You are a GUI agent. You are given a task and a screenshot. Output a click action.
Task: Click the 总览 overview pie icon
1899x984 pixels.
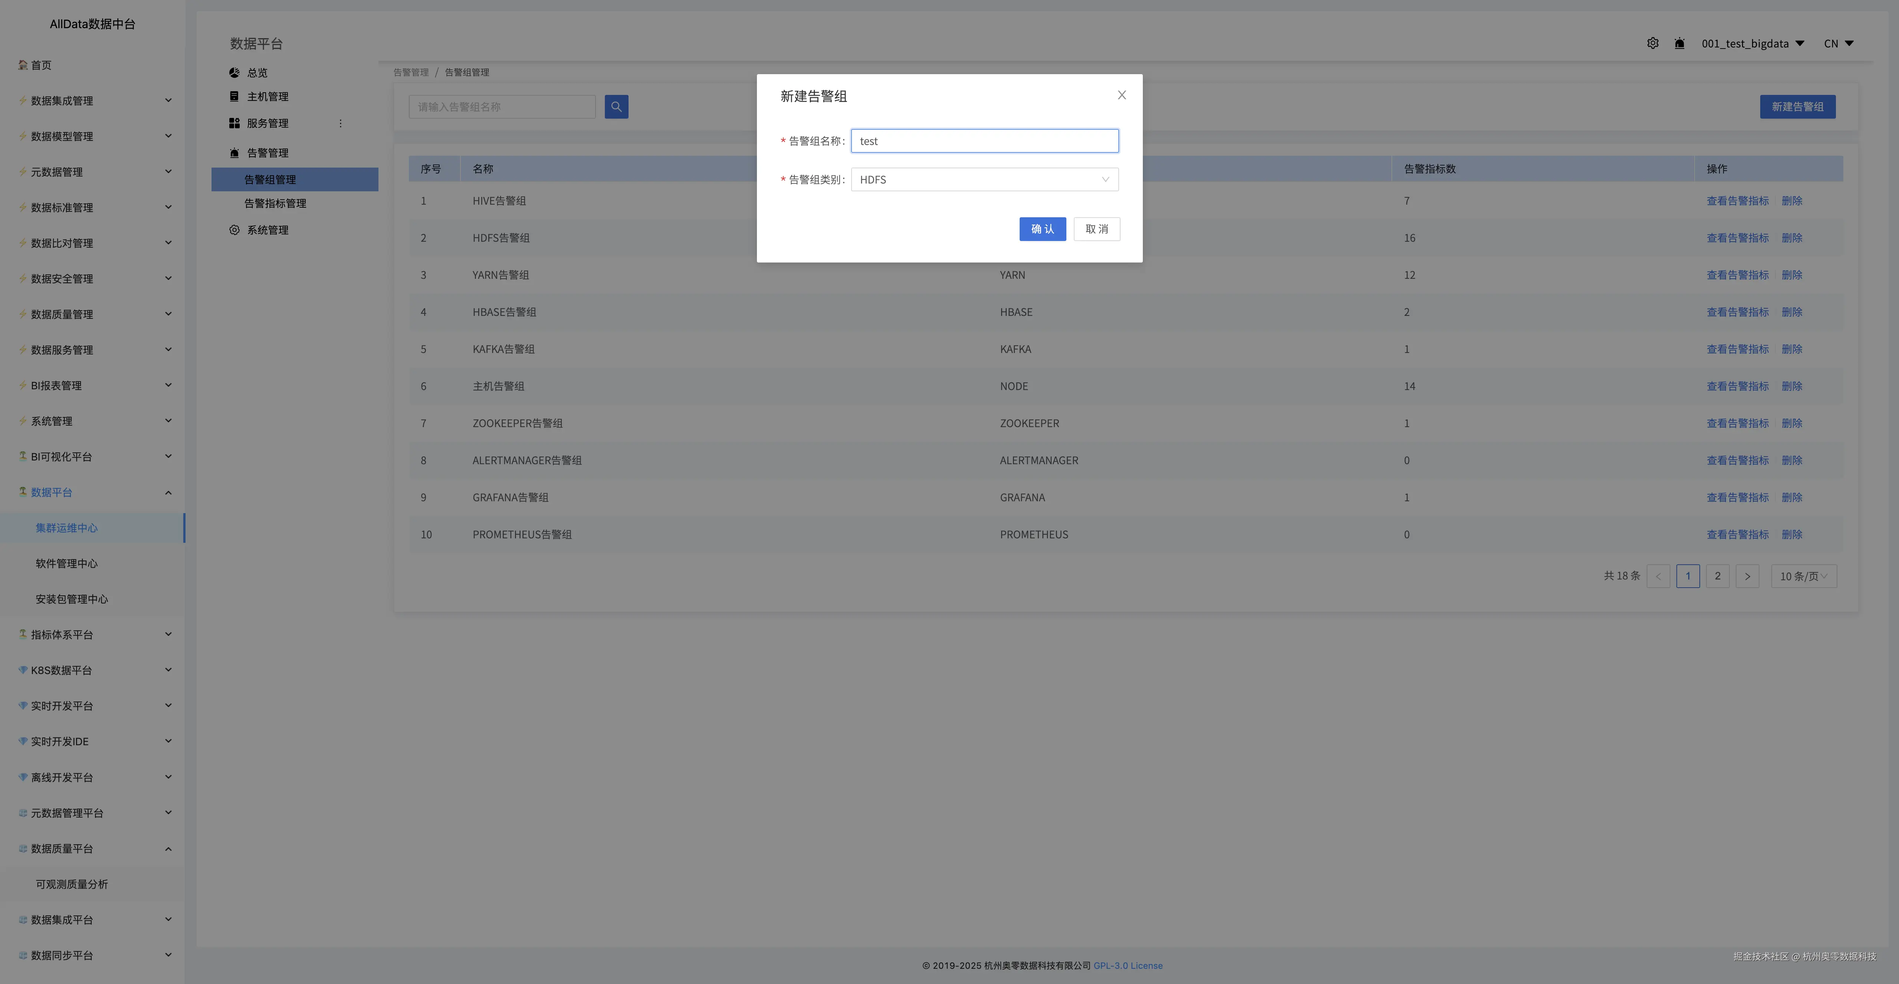click(x=234, y=73)
